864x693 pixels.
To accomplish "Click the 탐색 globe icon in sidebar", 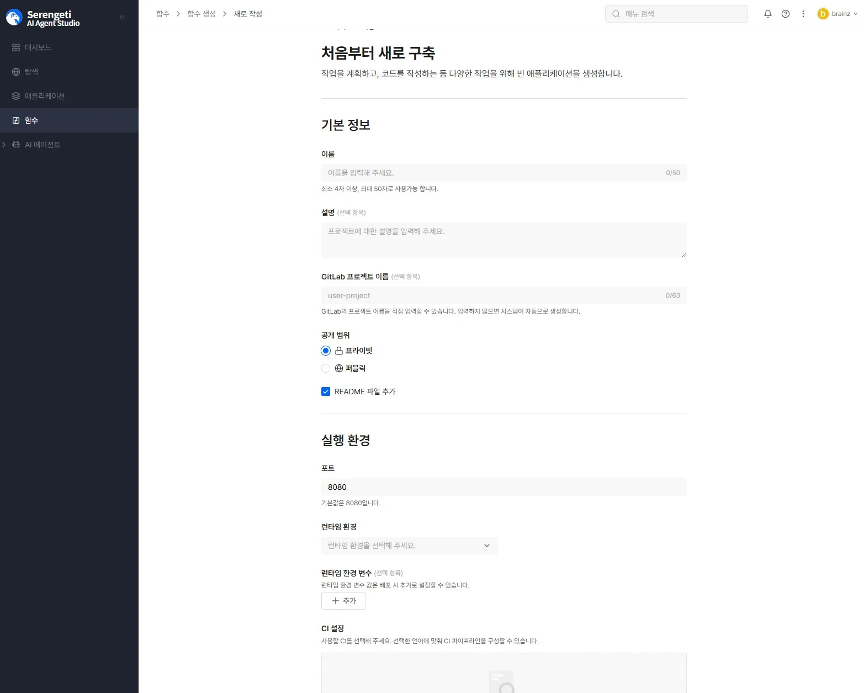I will (x=16, y=72).
